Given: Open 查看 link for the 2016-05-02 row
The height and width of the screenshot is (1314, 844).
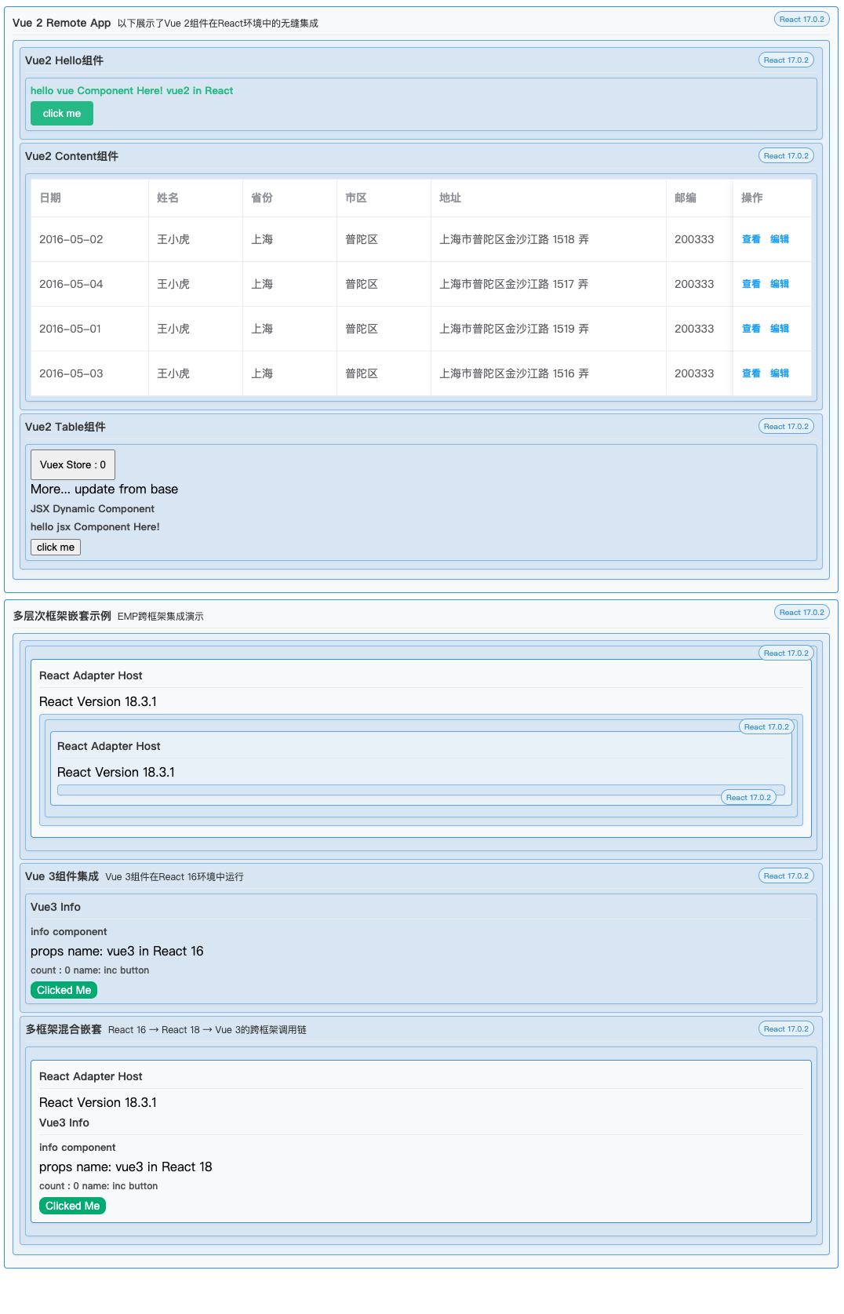Looking at the screenshot, I should point(751,239).
